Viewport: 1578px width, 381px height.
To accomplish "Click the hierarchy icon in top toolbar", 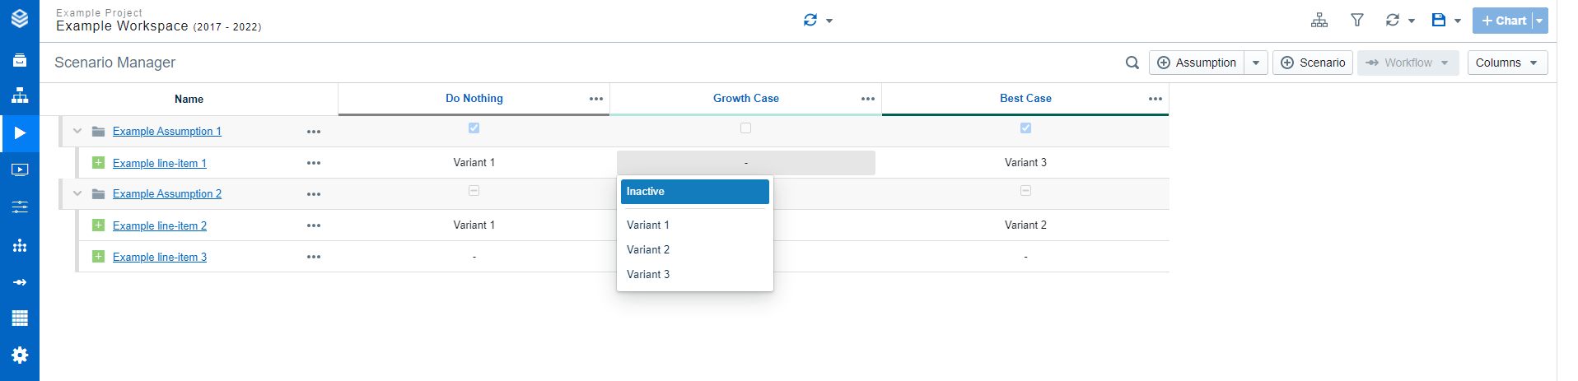I will (1319, 21).
